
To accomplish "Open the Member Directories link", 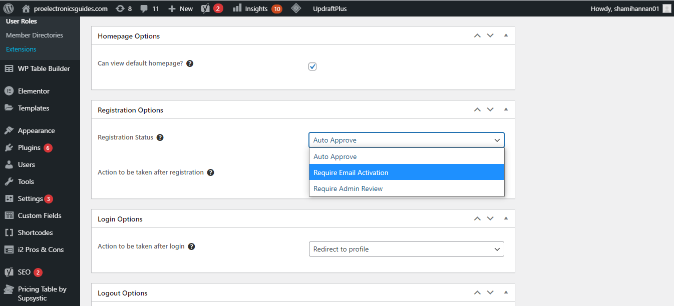I will tap(35, 35).
